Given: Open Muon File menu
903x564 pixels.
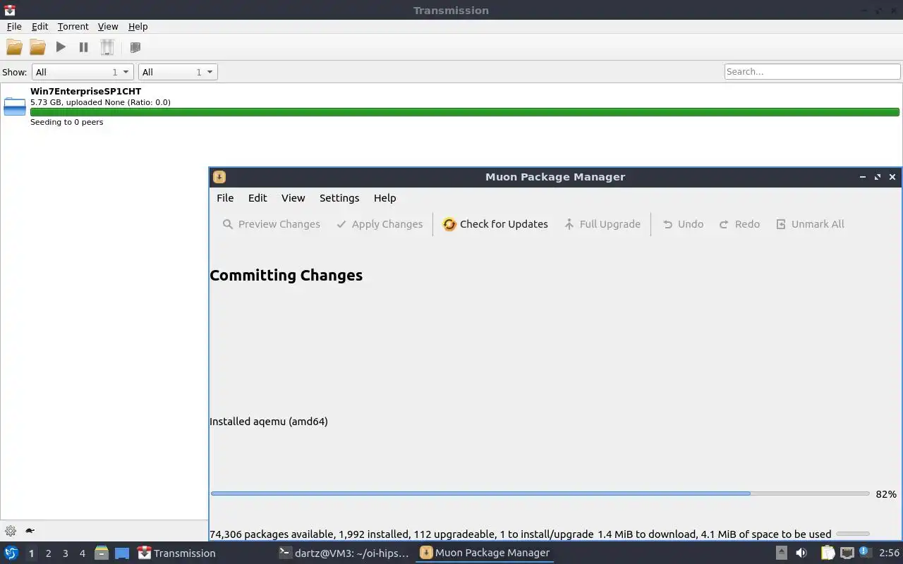Looking at the screenshot, I should point(225,198).
